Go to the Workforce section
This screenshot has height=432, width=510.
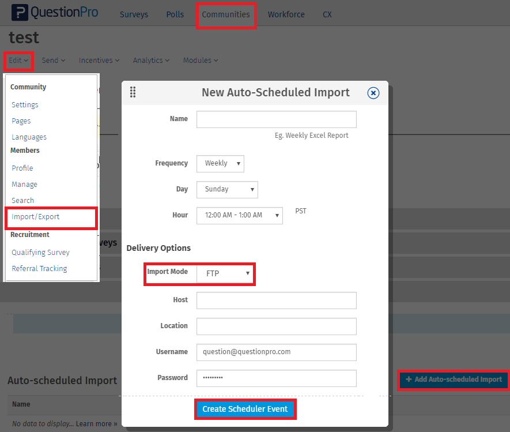click(x=286, y=14)
